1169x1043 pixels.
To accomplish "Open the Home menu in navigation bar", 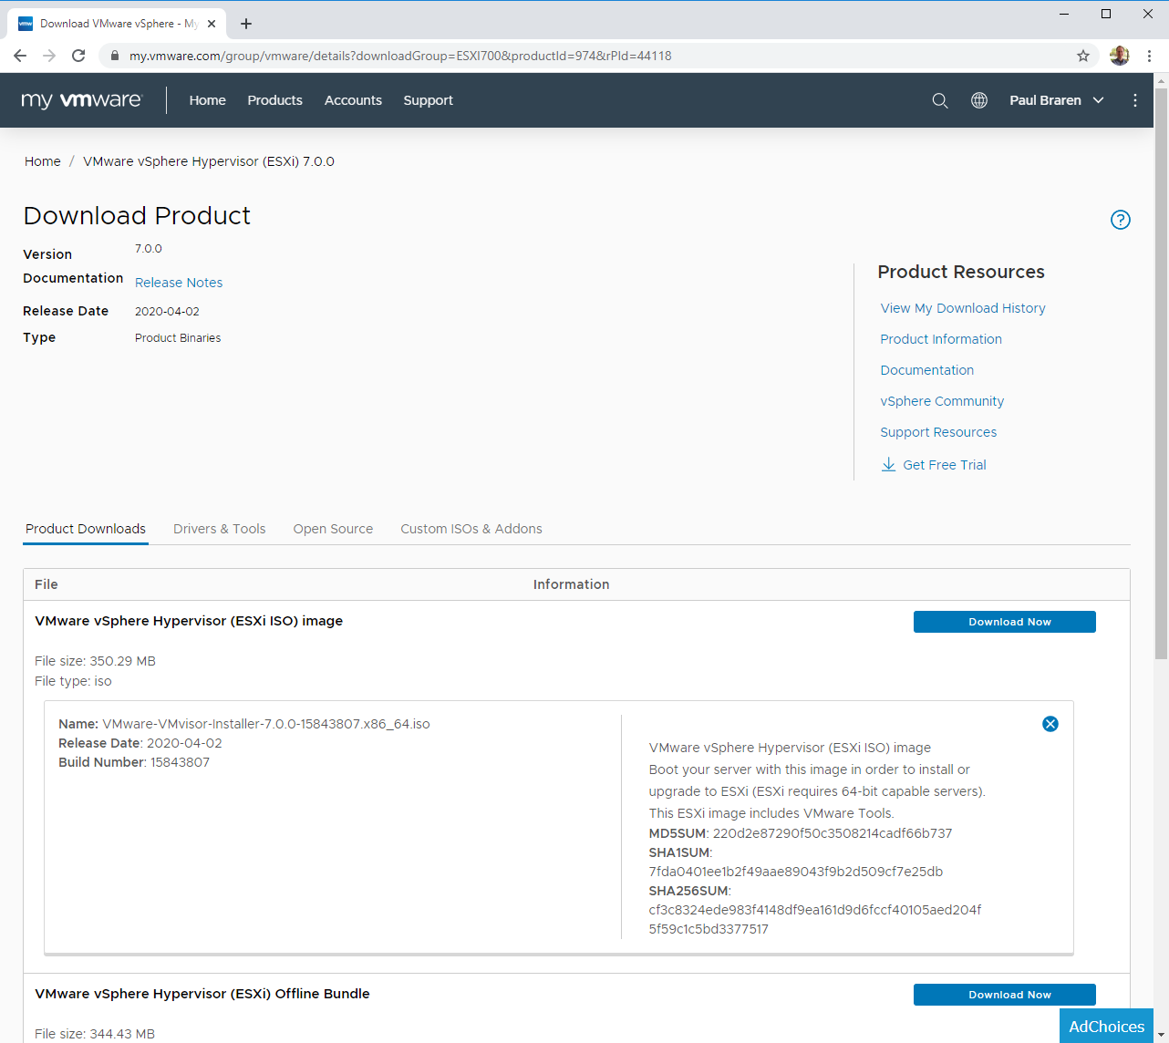I will [x=208, y=100].
